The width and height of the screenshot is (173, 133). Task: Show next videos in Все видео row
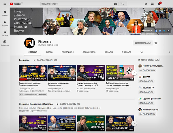coord(134,73)
